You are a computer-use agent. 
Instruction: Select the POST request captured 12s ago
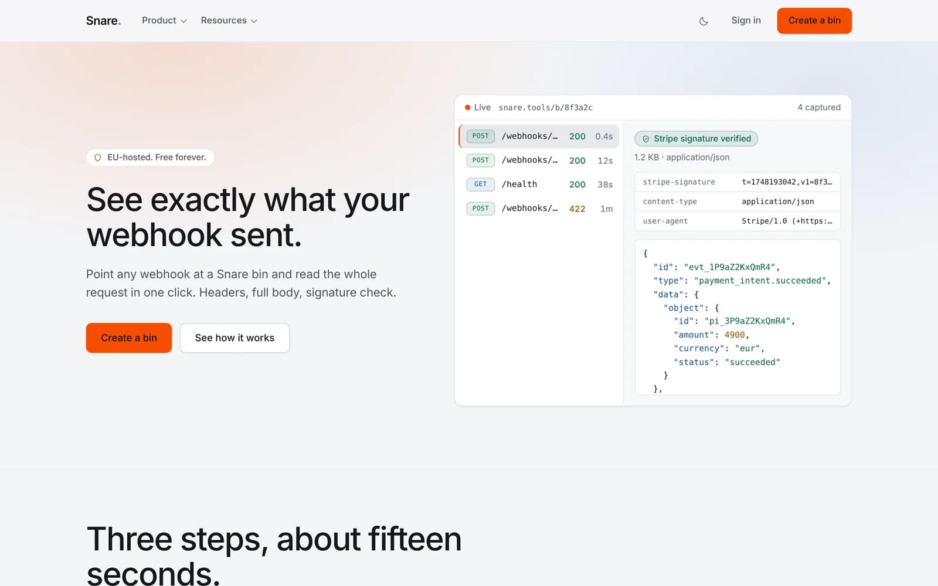click(539, 160)
